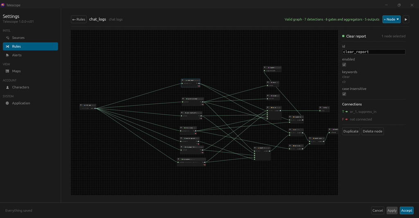Apply the settings changes

(x=392, y=211)
